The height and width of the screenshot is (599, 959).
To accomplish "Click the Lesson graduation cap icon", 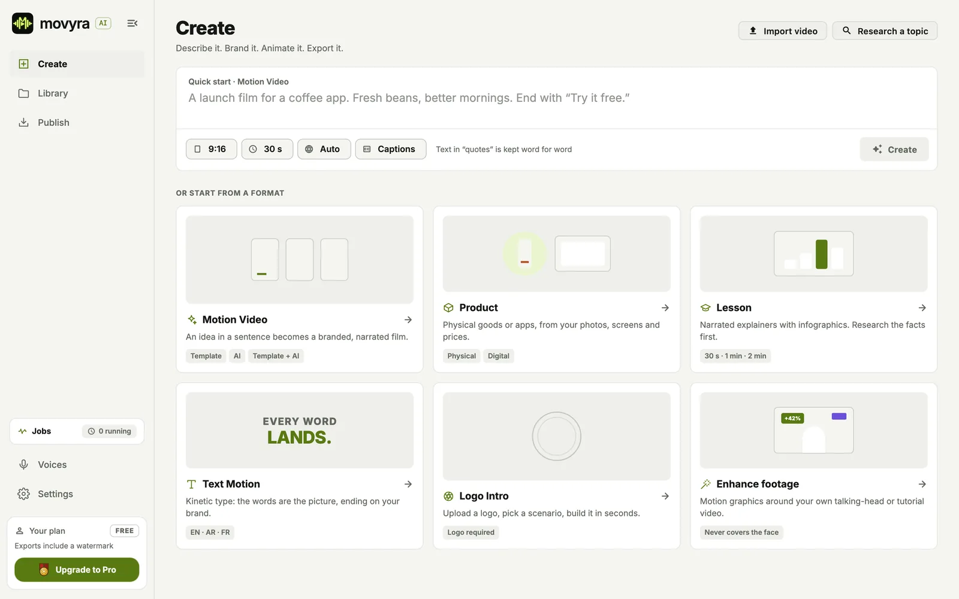I will [705, 308].
